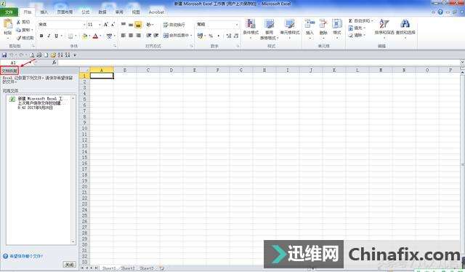The width and height of the screenshot is (465, 272).
Task: Click Increase Decimal icon
Action: click(229, 36)
